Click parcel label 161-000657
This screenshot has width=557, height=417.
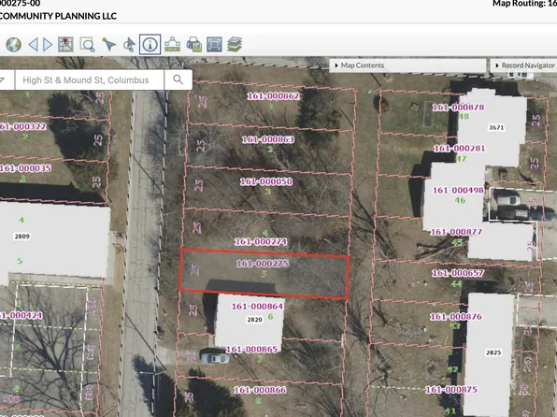click(x=458, y=273)
